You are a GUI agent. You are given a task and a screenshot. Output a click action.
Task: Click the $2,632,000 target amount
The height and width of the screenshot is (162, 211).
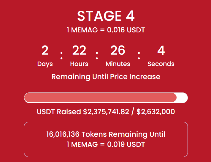click(156, 112)
